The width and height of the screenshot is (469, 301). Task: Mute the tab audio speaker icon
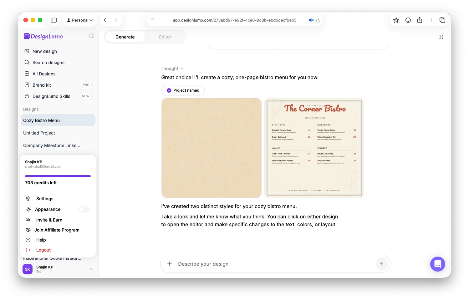pyautogui.click(x=311, y=20)
